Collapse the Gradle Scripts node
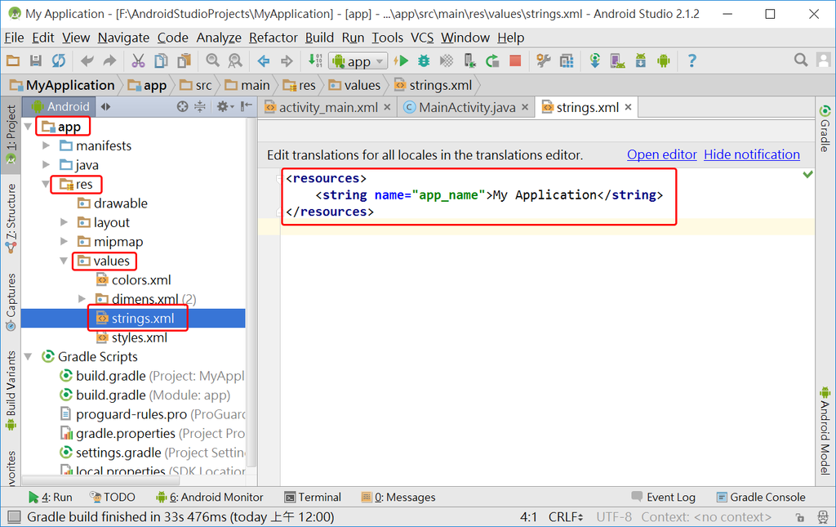Image resolution: width=836 pixels, height=527 pixels. (x=29, y=356)
